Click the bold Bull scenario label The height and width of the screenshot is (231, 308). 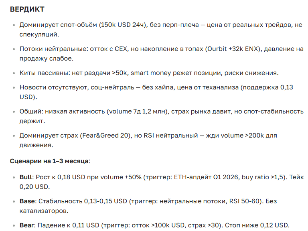(26, 177)
